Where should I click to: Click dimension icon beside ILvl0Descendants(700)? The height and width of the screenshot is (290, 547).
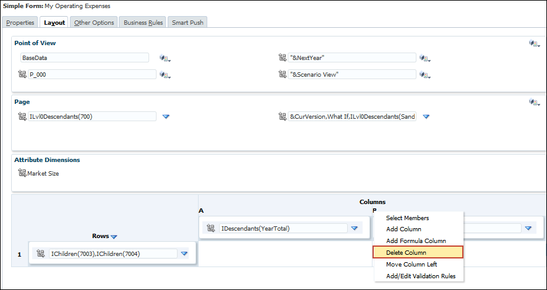point(22,116)
